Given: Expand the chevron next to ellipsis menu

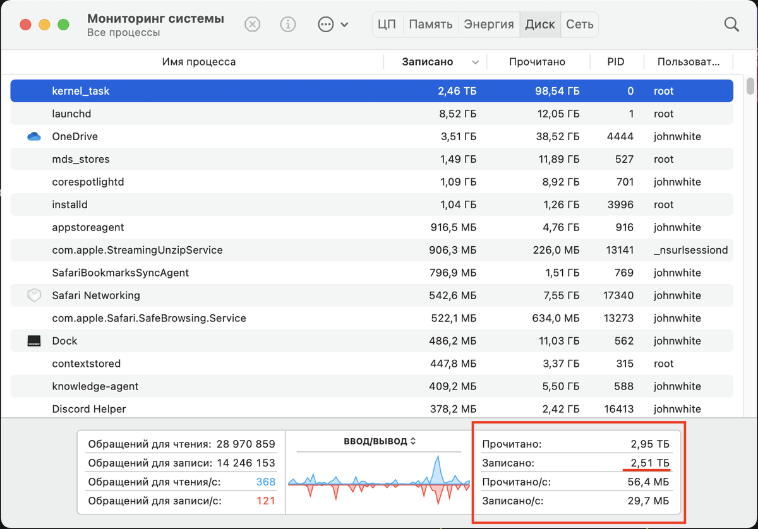Looking at the screenshot, I should pos(344,25).
